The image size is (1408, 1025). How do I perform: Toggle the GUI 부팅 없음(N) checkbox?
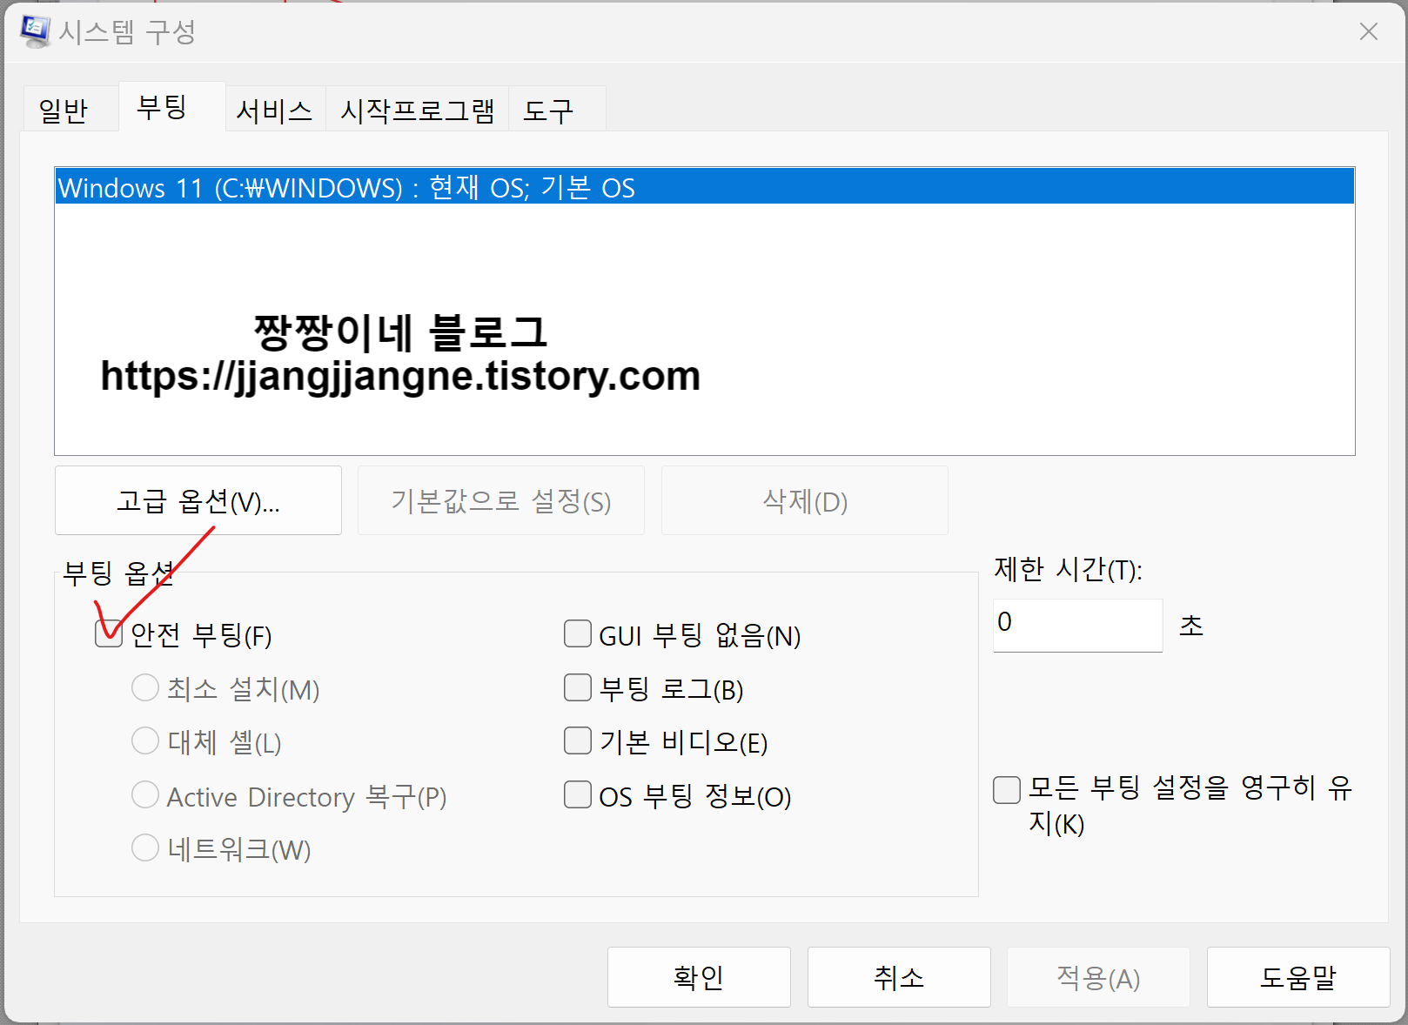tap(578, 633)
